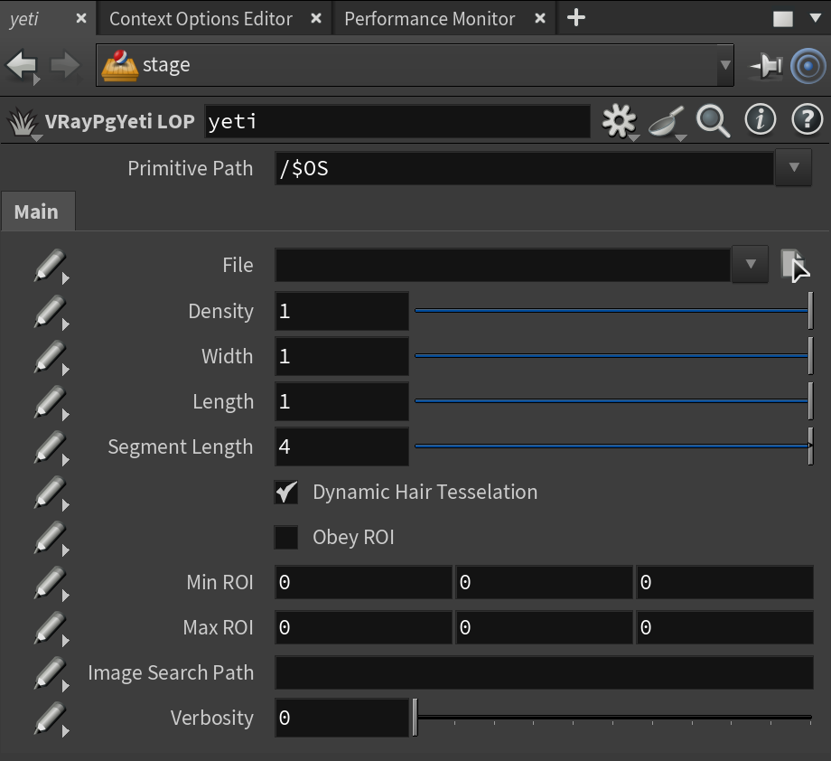Screen dimensions: 831x761
Task: Select the Main parameter tab
Action: (x=36, y=211)
